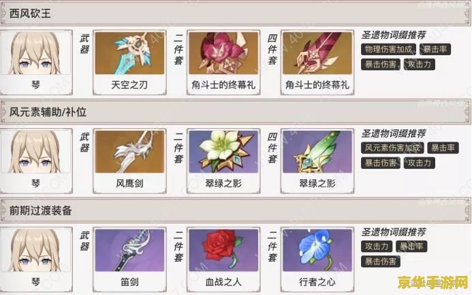
Task: Expand the 西风砍王 section header
Action: coord(236,14)
